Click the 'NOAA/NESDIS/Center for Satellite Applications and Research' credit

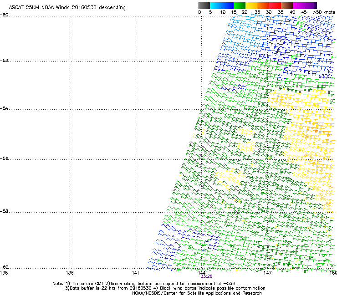pyautogui.click(x=197, y=293)
